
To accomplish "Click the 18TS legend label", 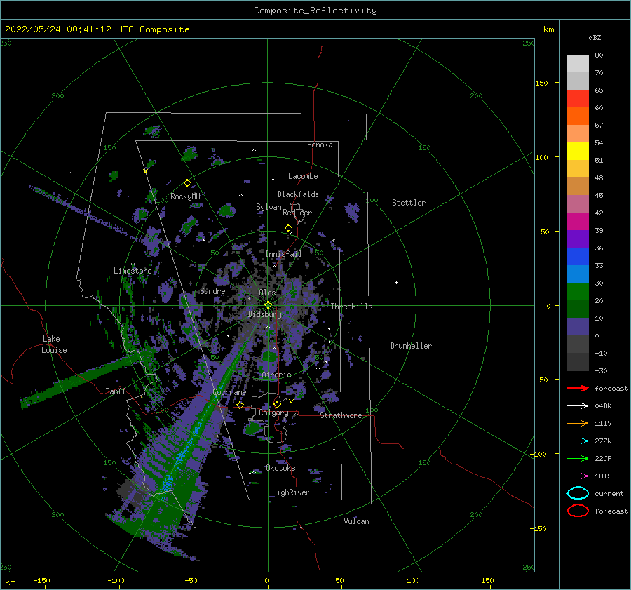I will tap(603, 476).
